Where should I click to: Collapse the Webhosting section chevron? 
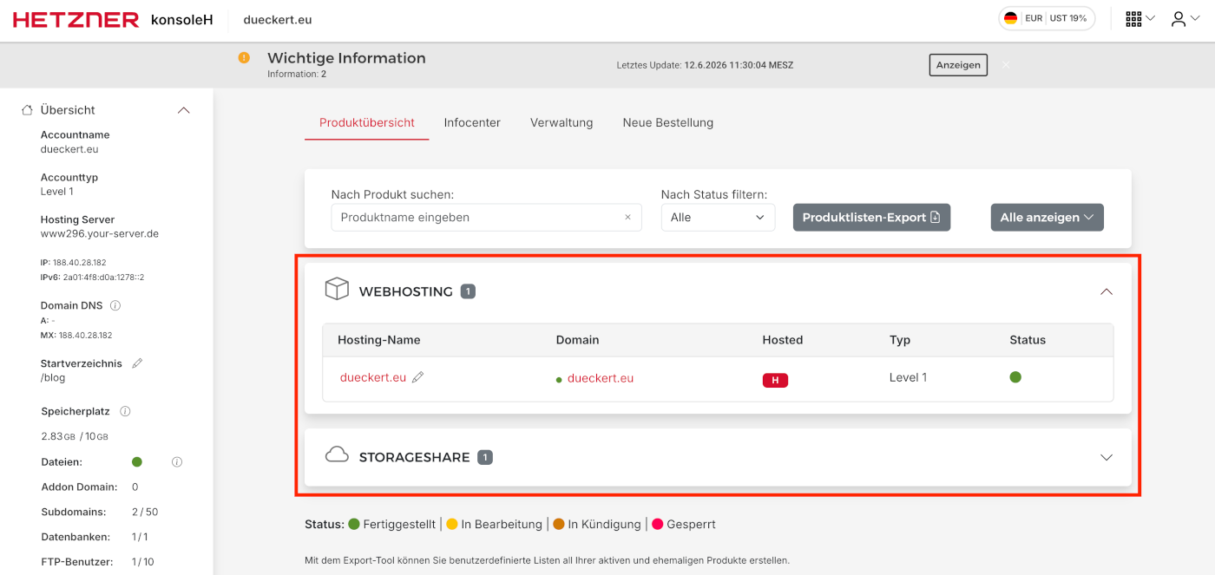click(x=1106, y=291)
